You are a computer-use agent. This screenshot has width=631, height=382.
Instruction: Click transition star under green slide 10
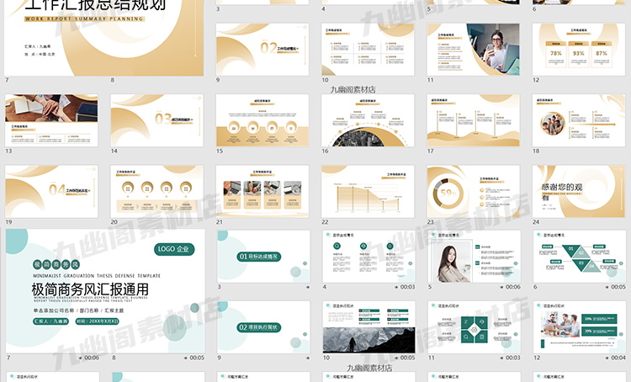click(x=396, y=358)
